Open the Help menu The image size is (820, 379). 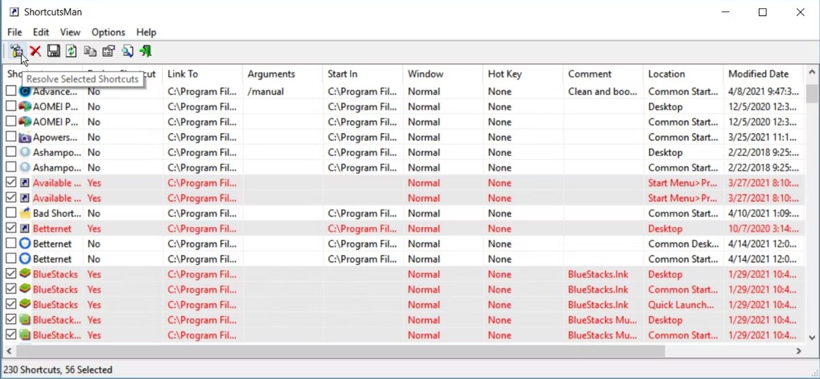(146, 32)
